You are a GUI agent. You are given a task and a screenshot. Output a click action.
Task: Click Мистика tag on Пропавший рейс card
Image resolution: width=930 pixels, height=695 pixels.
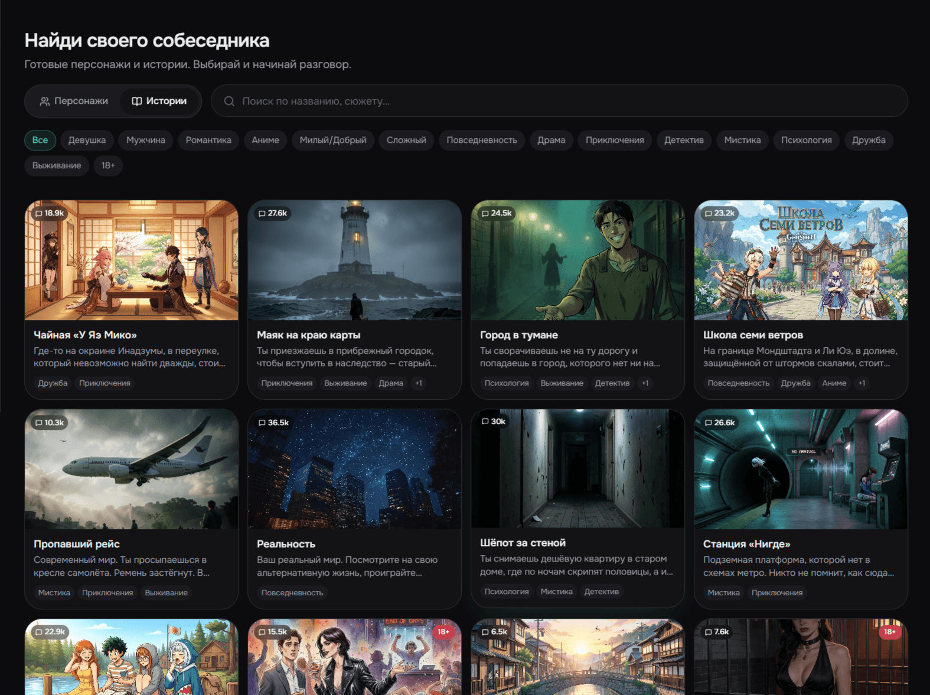(x=54, y=593)
